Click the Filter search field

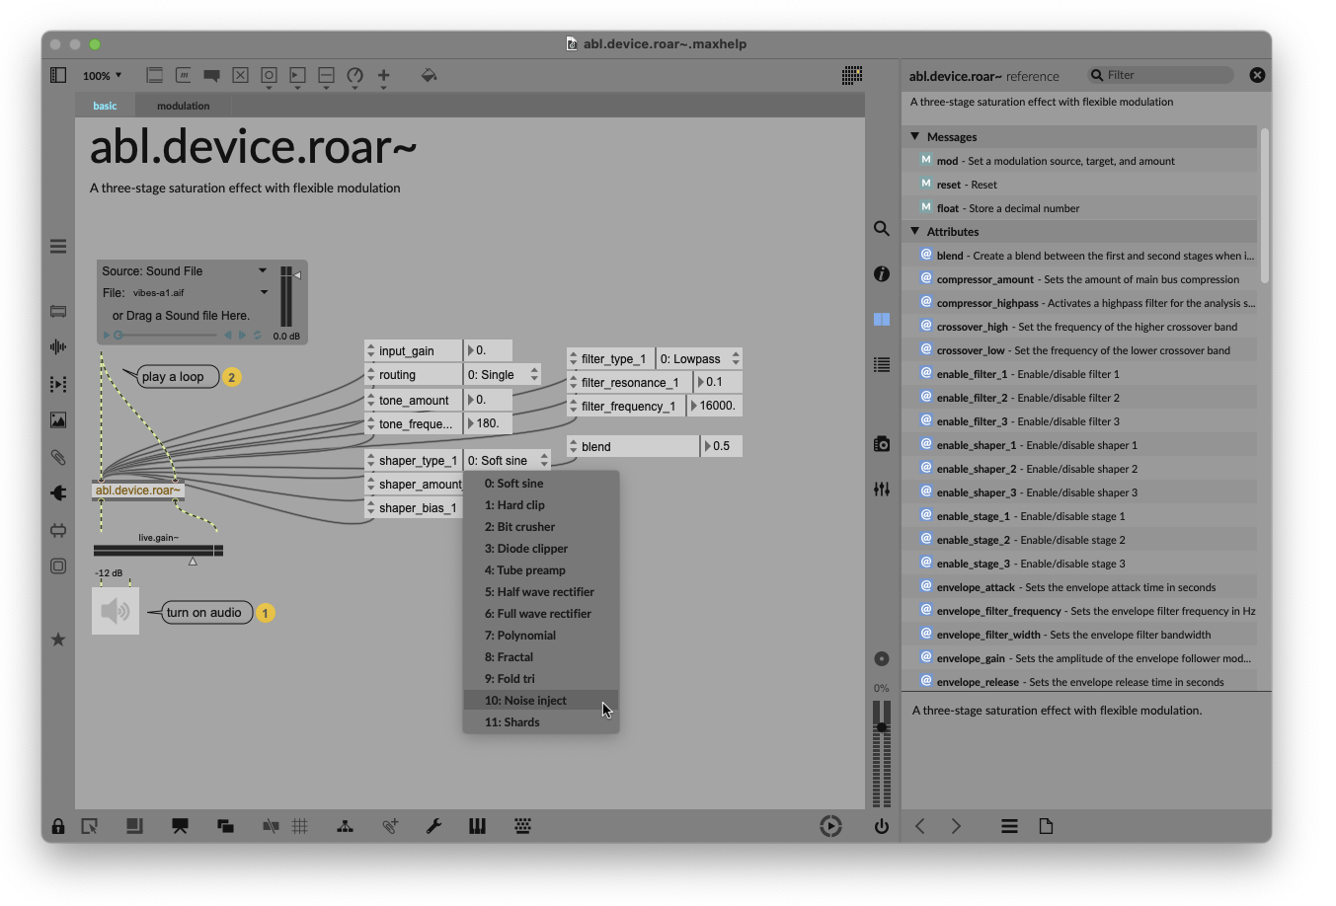pyautogui.click(x=1167, y=75)
